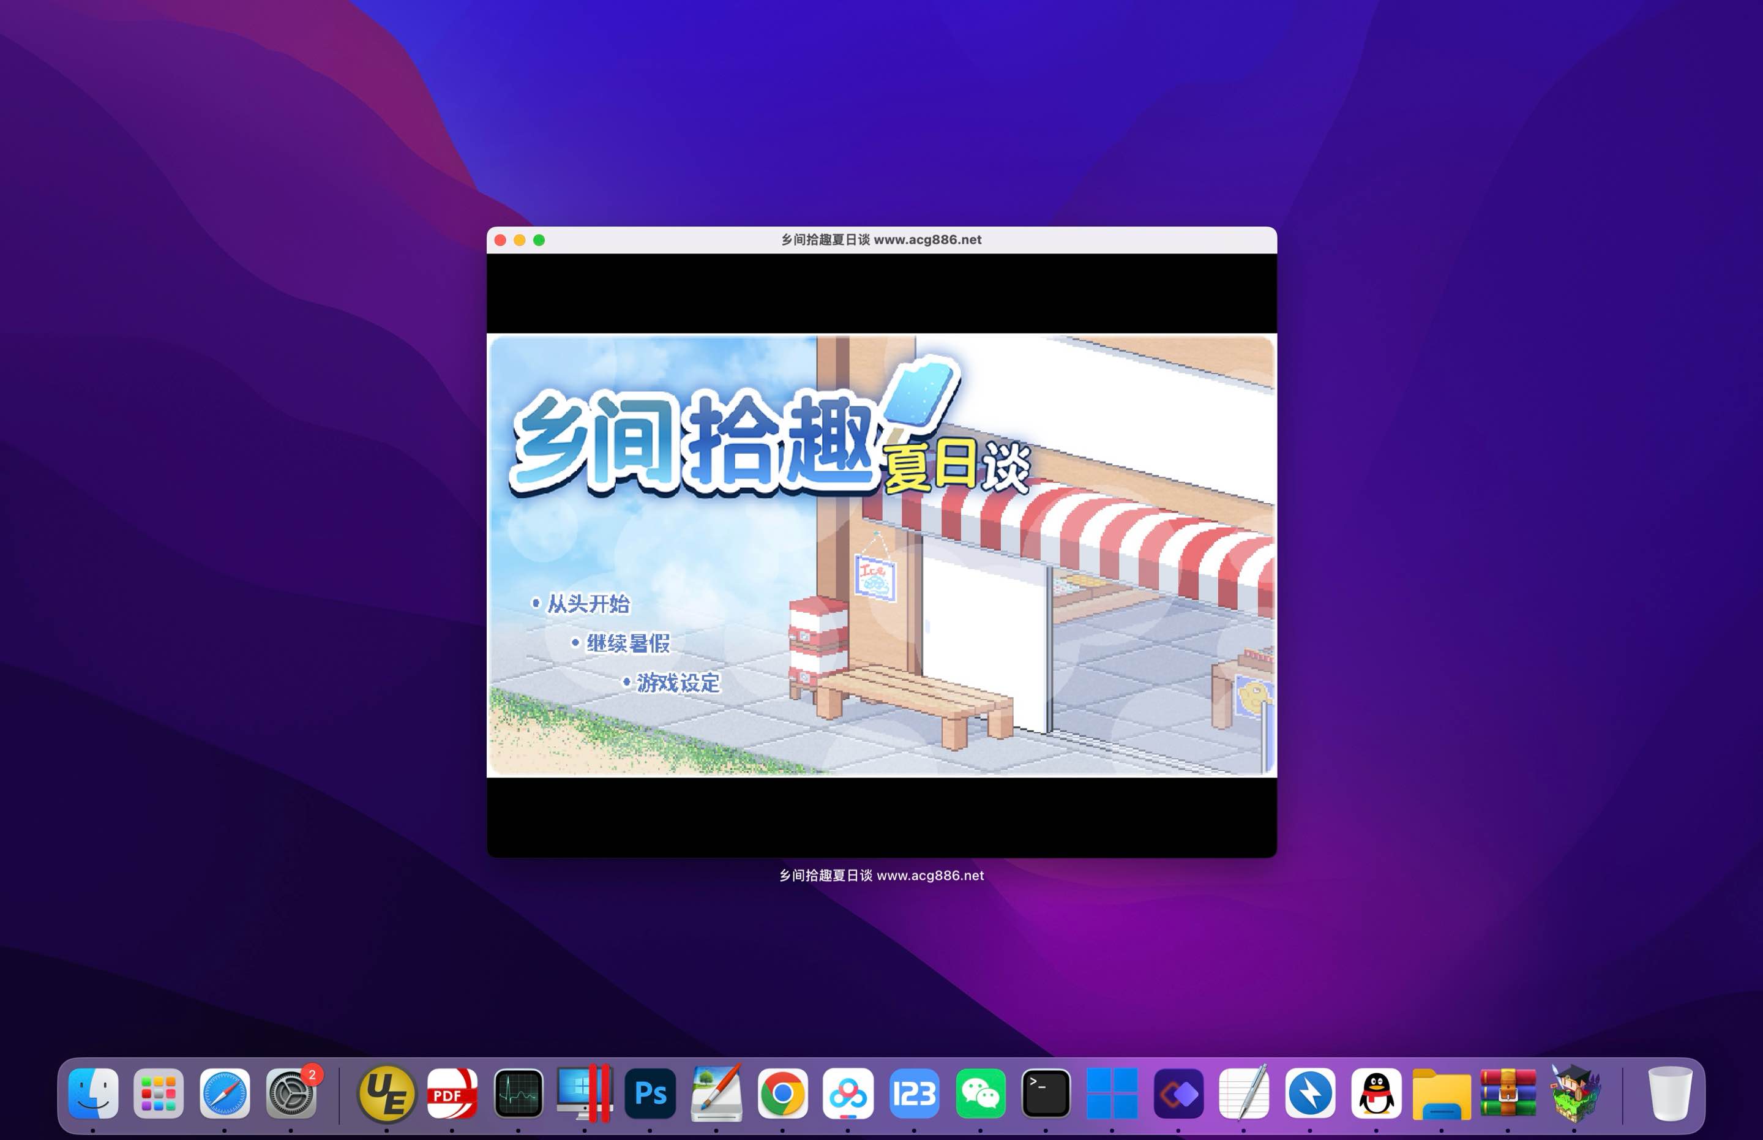The image size is (1763, 1140).
Task: Open the purple diamond app in the dock
Action: (1178, 1093)
